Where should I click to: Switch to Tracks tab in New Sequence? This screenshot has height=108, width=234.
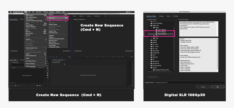168,16
